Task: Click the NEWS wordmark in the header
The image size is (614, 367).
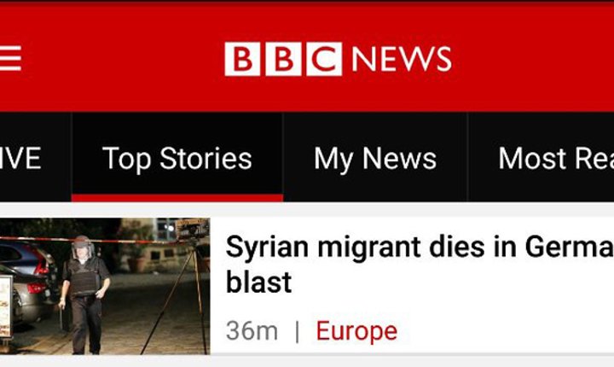Action: (402, 59)
